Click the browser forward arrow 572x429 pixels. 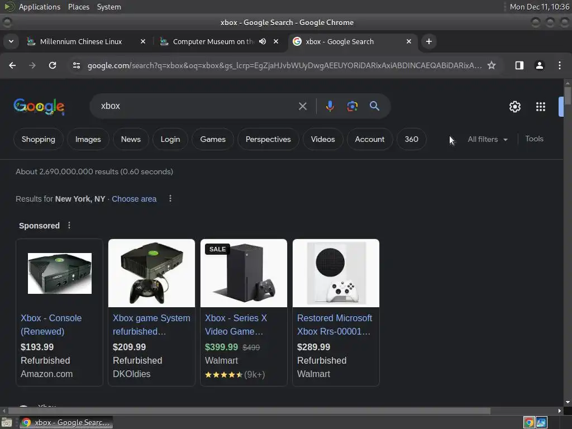coord(32,65)
